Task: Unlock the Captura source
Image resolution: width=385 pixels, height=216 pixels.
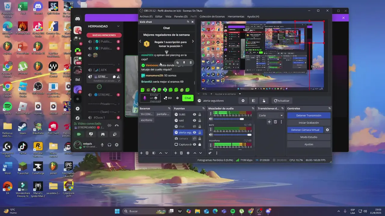Action: pos(200,145)
